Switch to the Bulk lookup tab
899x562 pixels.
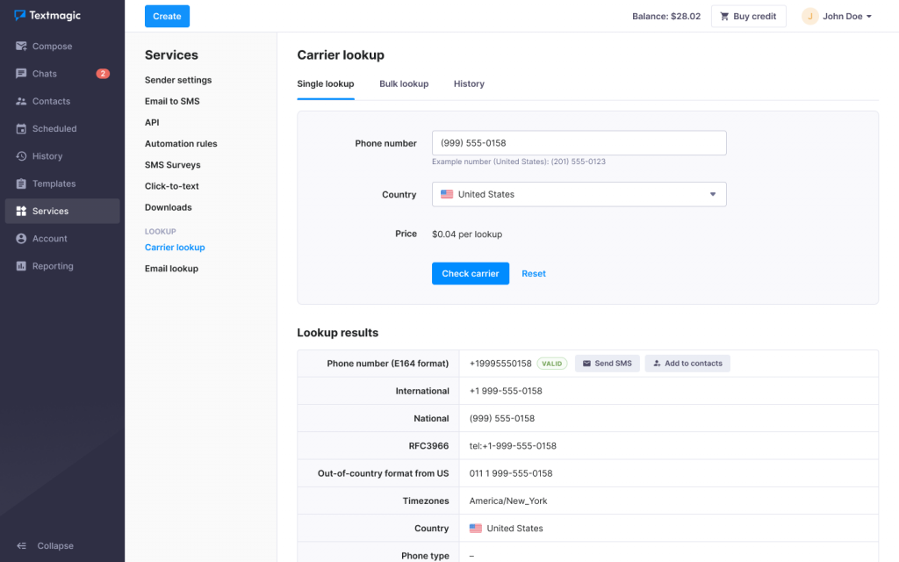tap(404, 84)
